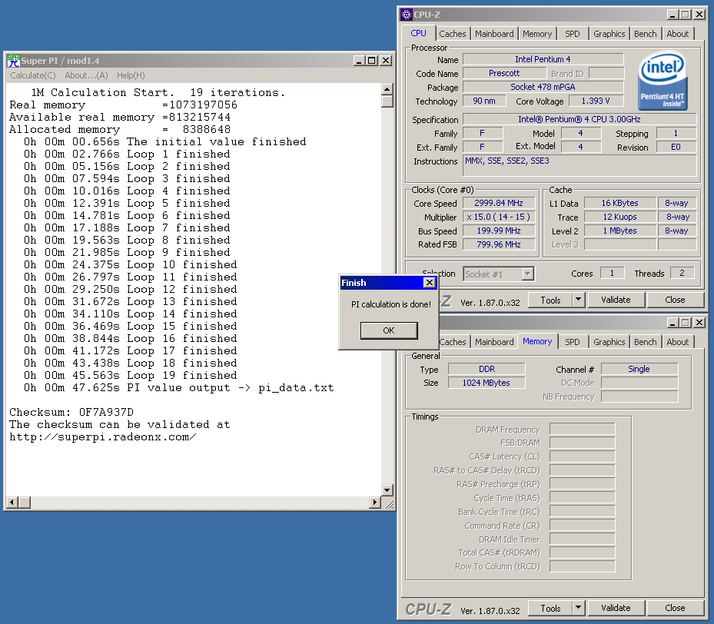Maximize the Super PI window

click(x=372, y=61)
